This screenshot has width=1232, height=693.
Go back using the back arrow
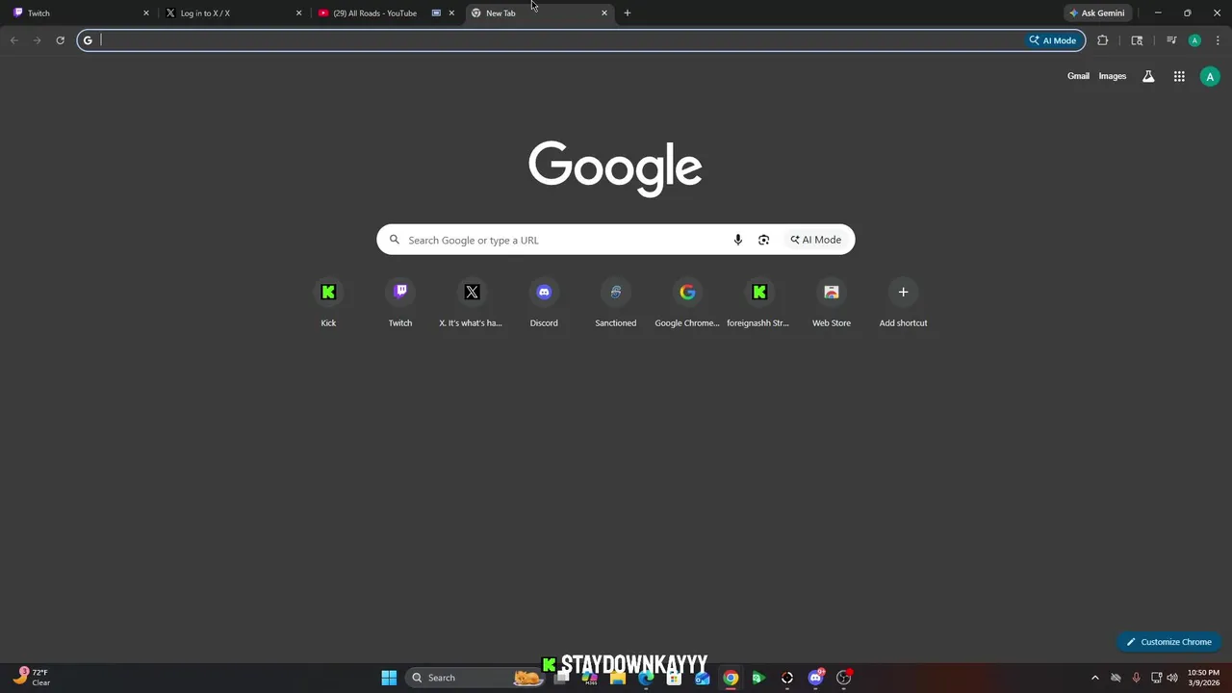[x=14, y=40]
